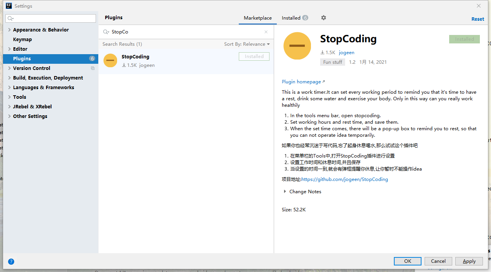Expand Appearance & Behavior settings node
The image size is (491, 272).
pyautogui.click(x=9, y=30)
